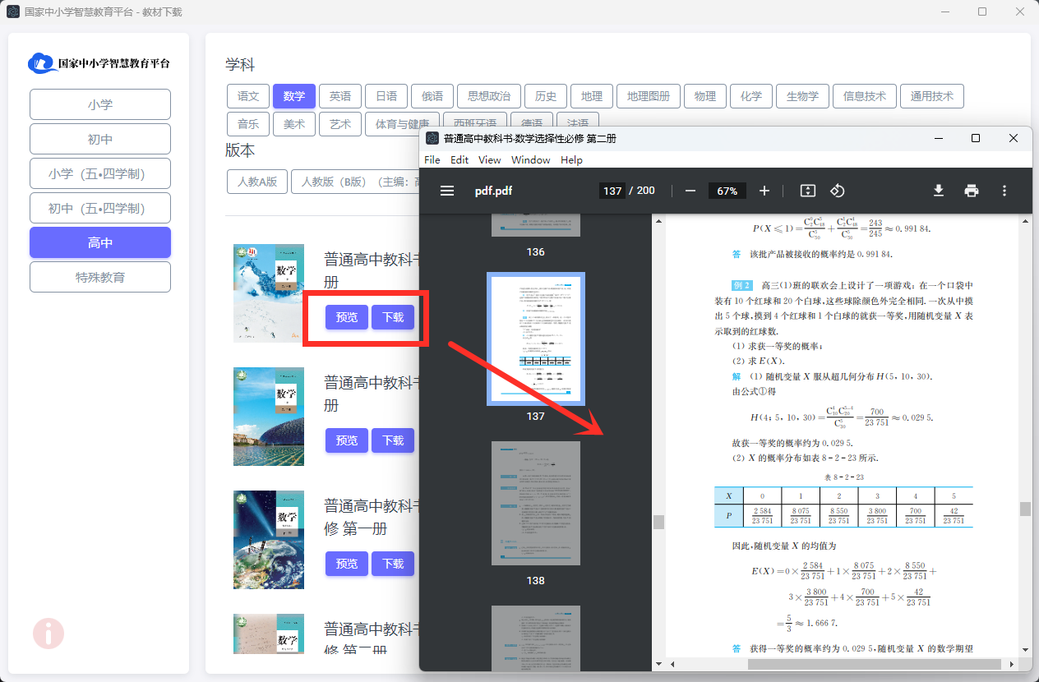Screen dimensions: 1039x682
Task: Click 下载 for the second textbook
Action: [393, 440]
